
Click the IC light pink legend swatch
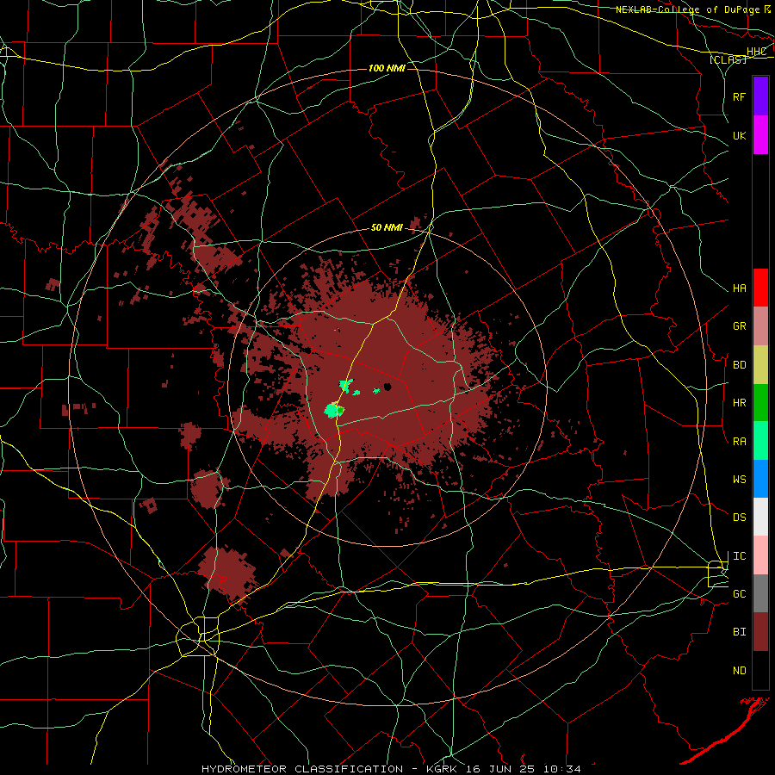pos(760,555)
